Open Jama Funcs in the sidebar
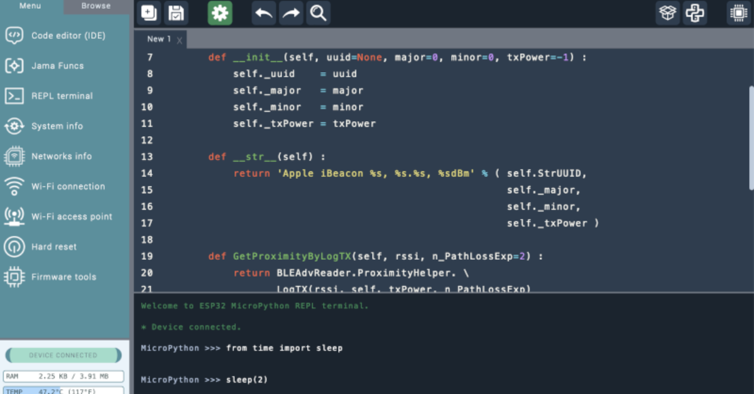754x394 pixels. click(57, 66)
